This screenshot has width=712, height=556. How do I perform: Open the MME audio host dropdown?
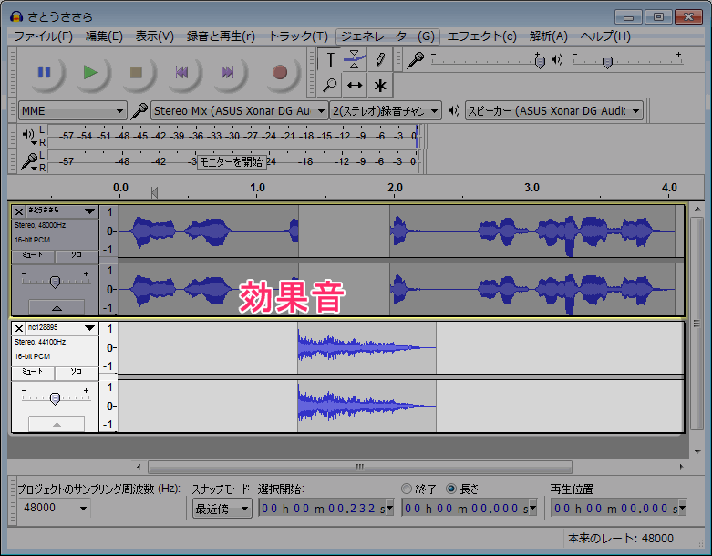click(72, 111)
